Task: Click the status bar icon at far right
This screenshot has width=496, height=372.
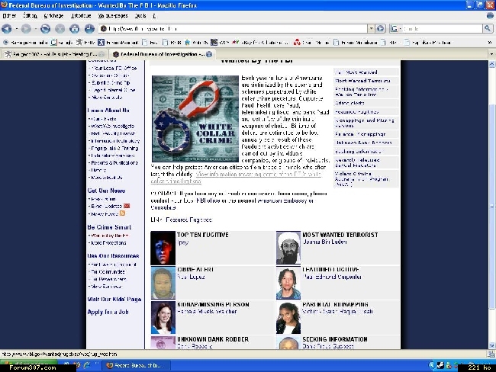Action: pyautogui.click(x=491, y=354)
